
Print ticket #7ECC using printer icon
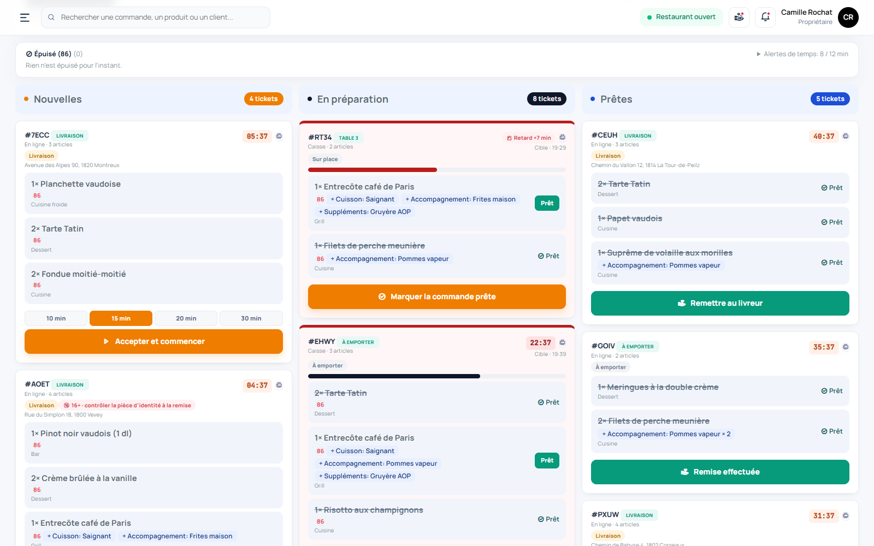coord(279,136)
